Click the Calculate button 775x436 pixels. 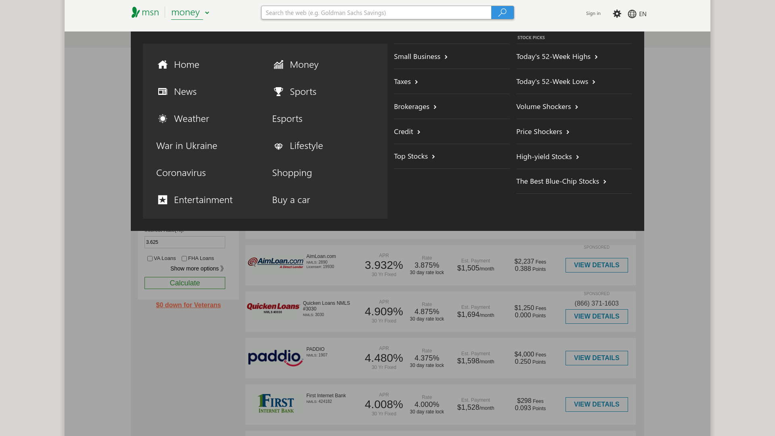click(x=185, y=283)
